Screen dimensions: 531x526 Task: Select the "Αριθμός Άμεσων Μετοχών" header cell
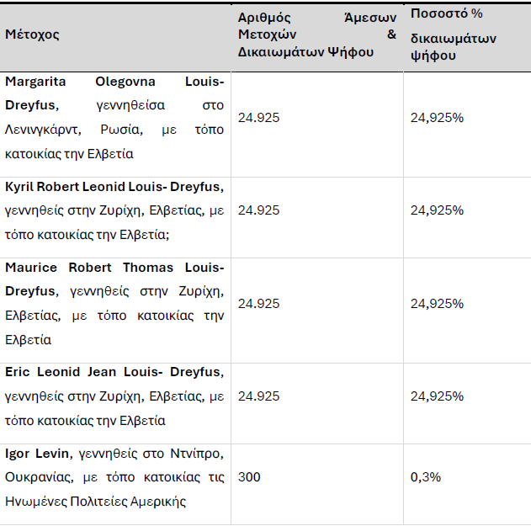(x=316, y=35)
